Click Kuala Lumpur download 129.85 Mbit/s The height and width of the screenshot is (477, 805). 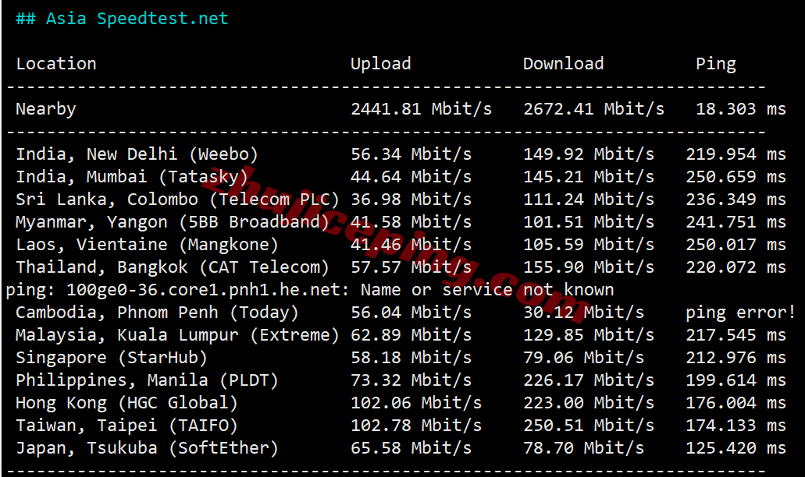click(x=589, y=334)
